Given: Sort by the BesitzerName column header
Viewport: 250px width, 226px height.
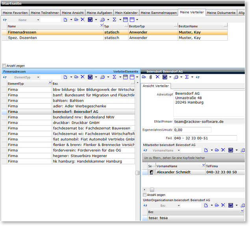Looking at the screenshot, I should [x=203, y=26].
